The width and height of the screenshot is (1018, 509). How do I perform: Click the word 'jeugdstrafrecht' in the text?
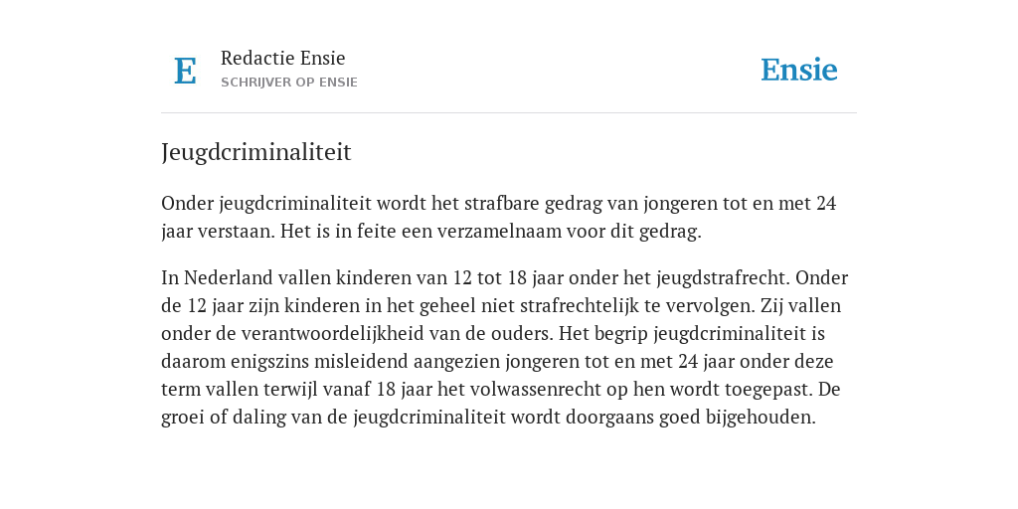723,278
